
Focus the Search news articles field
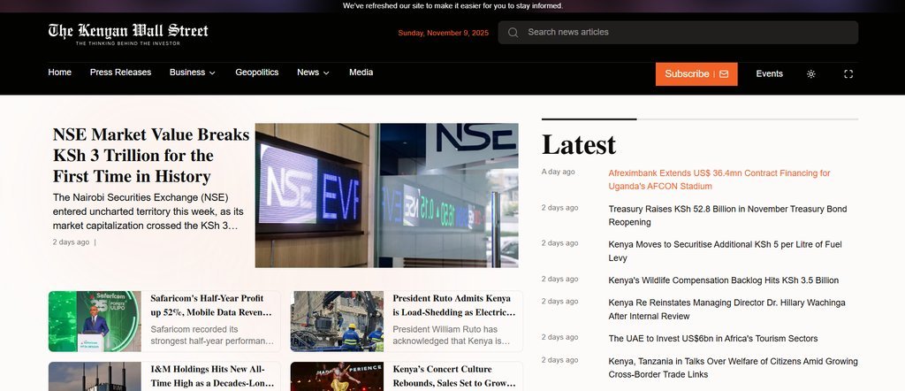[678, 33]
